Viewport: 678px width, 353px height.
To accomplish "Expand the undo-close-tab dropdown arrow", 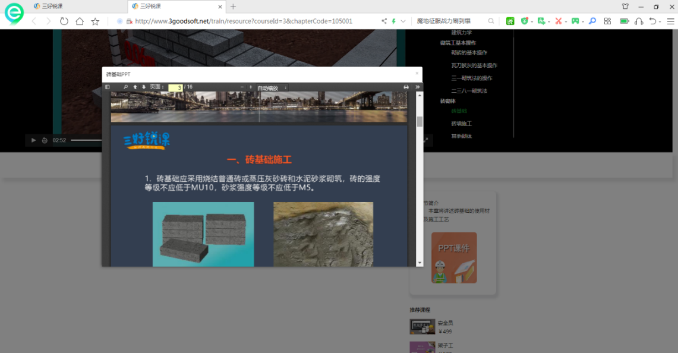I will point(660,21).
